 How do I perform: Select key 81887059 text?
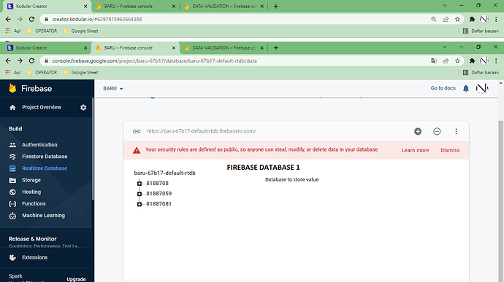pyautogui.click(x=159, y=193)
